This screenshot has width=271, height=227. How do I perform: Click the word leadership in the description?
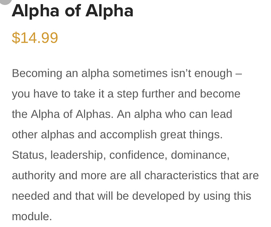tap(77, 155)
